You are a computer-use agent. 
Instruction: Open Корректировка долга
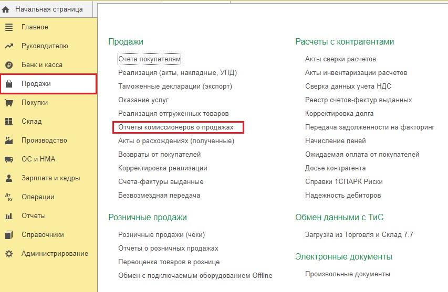(x=339, y=113)
